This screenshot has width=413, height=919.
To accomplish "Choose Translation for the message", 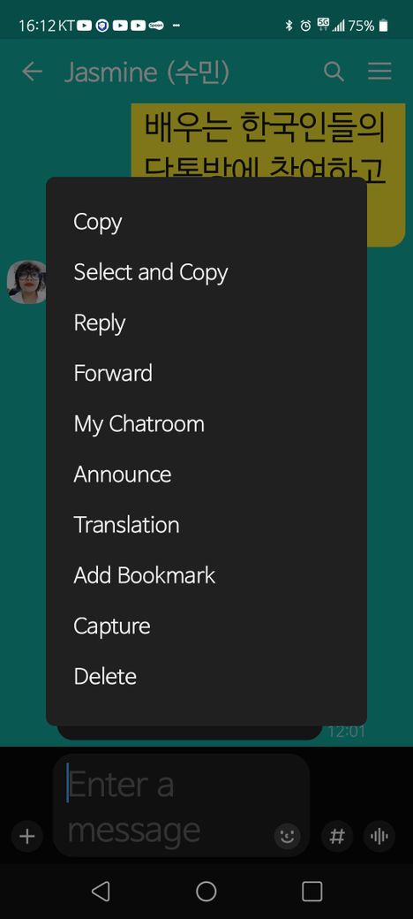I will (206, 525).
